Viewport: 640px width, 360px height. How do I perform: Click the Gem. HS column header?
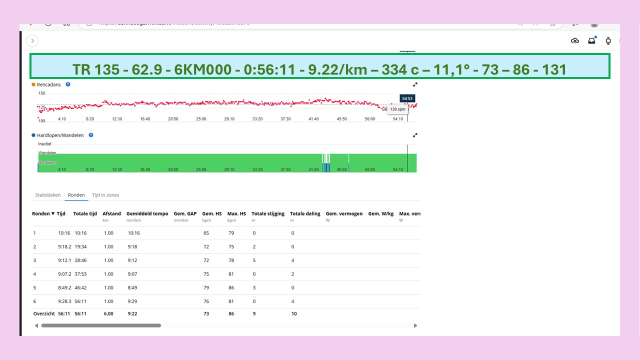click(x=212, y=213)
